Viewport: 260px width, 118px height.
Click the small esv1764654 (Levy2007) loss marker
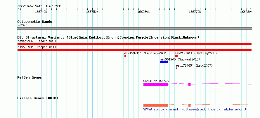pyautogui.click(x=176, y=68)
